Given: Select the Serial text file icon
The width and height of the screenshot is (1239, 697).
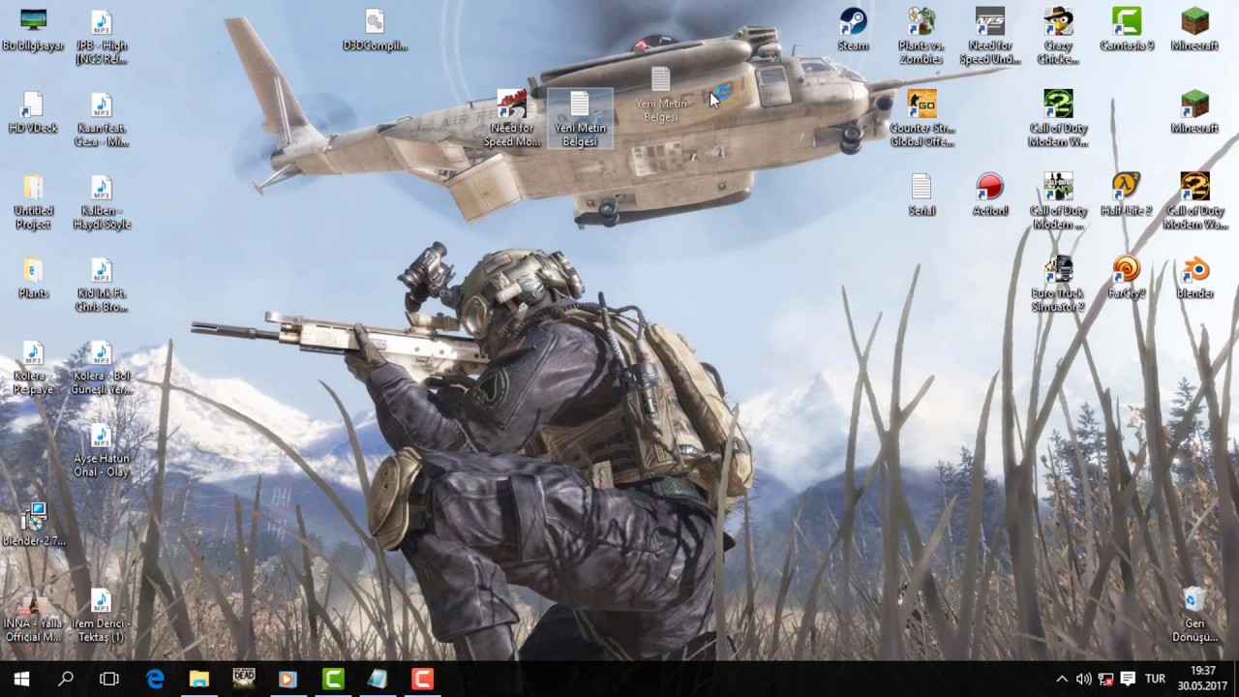Looking at the screenshot, I should point(922,195).
